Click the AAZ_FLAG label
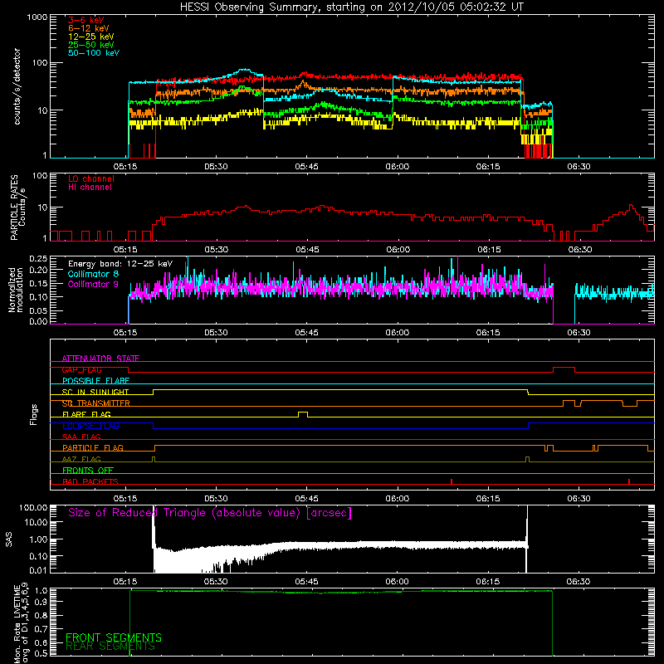The height and width of the screenshot is (664, 664). tap(81, 460)
